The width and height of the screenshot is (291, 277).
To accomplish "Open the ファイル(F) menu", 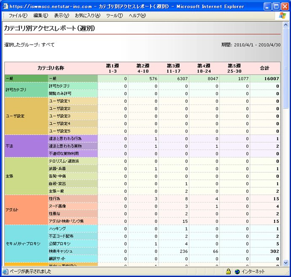I will [x=18, y=16].
